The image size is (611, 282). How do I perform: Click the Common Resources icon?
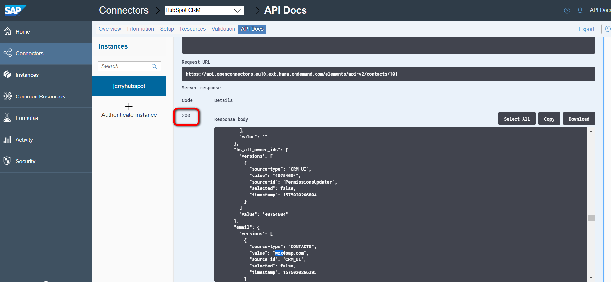[x=7, y=96]
